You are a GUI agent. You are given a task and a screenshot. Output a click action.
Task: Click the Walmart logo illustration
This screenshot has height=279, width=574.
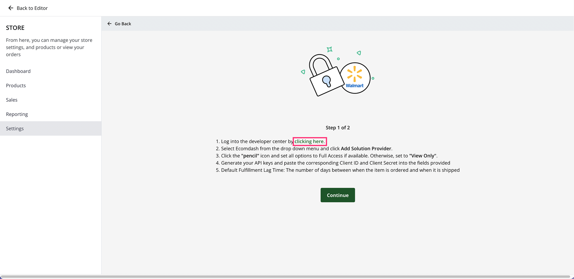355,78
